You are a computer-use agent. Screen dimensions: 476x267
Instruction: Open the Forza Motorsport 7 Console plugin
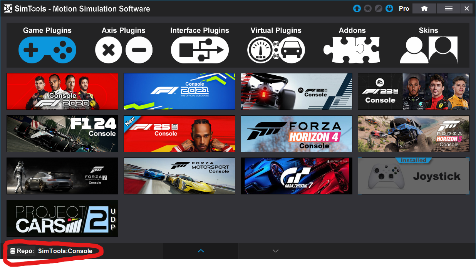(62, 176)
